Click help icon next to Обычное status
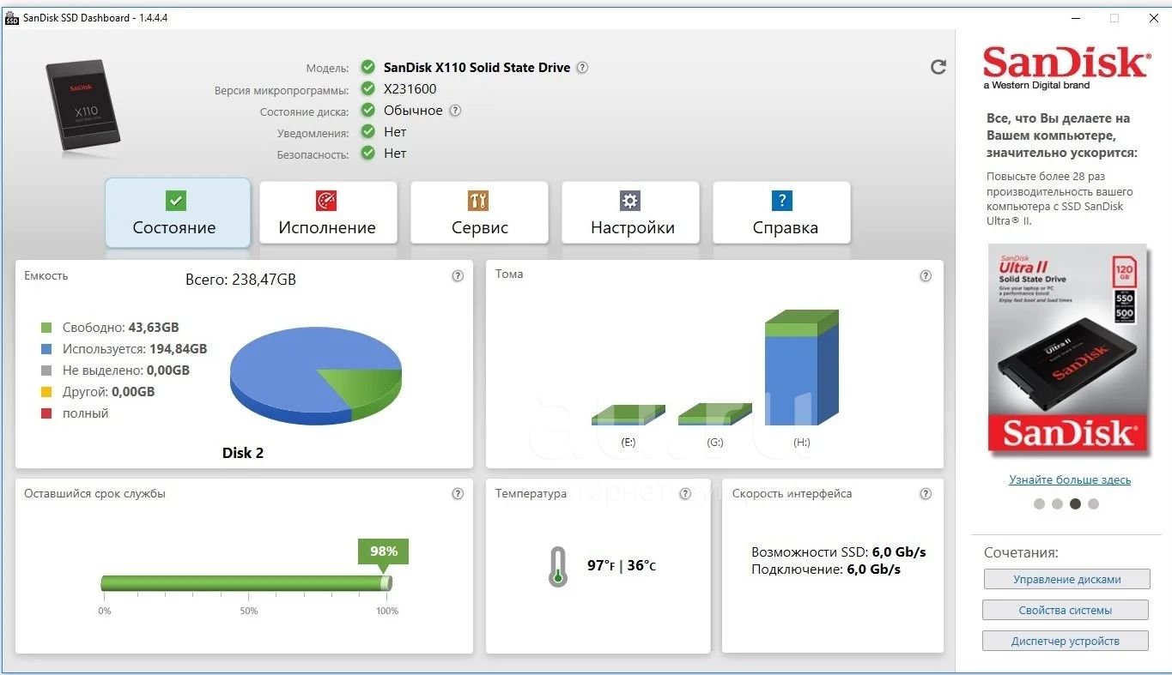Image resolution: width=1172 pixels, height=675 pixels. (x=455, y=111)
